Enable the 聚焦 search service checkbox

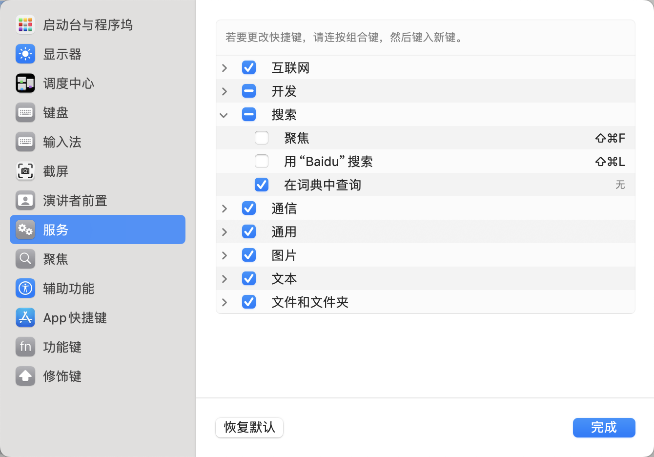point(262,138)
